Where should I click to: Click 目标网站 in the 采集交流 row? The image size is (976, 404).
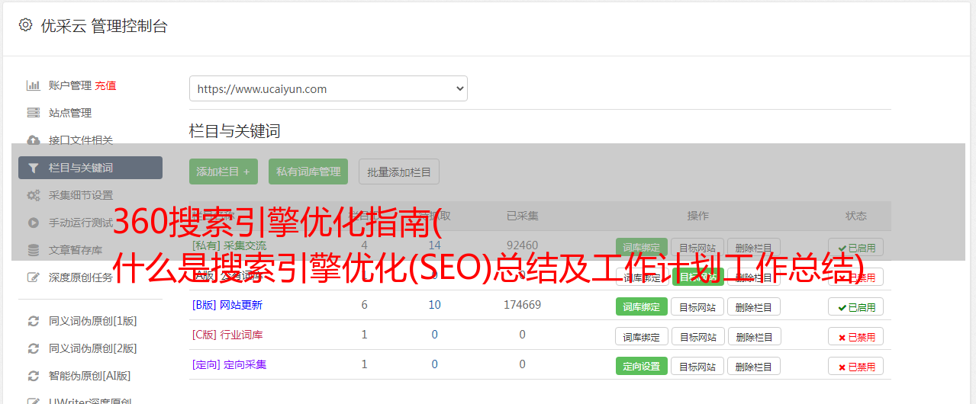coord(697,248)
